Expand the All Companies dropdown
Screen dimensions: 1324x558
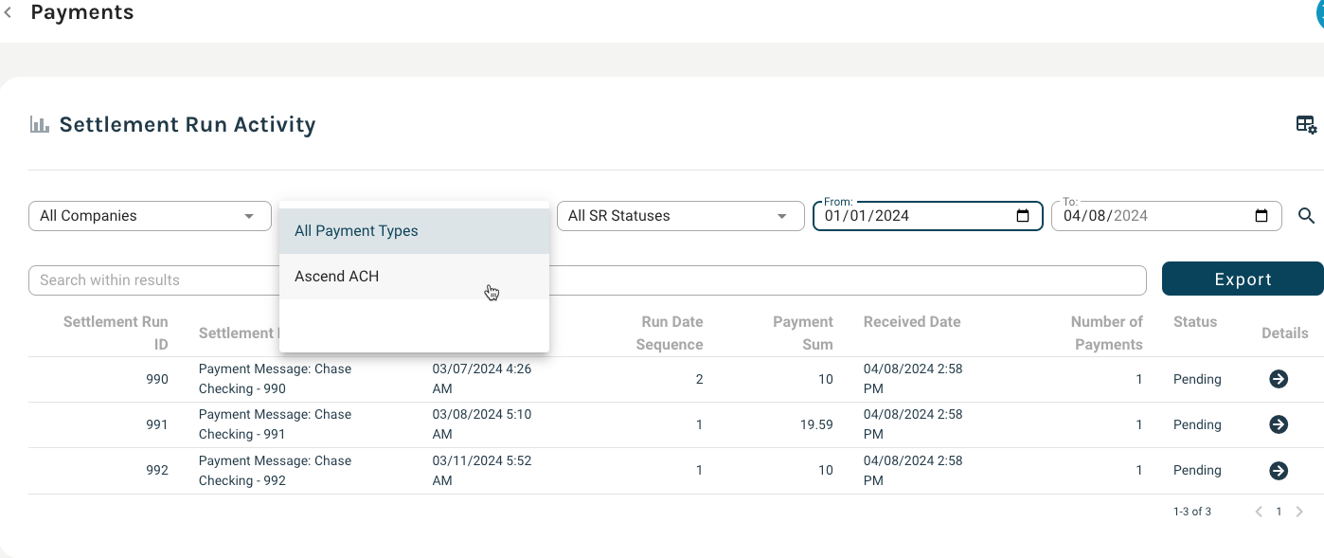pyautogui.click(x=149, y=216)
